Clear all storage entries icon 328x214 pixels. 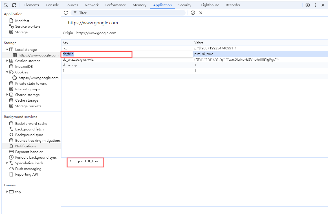coord(193,13)
